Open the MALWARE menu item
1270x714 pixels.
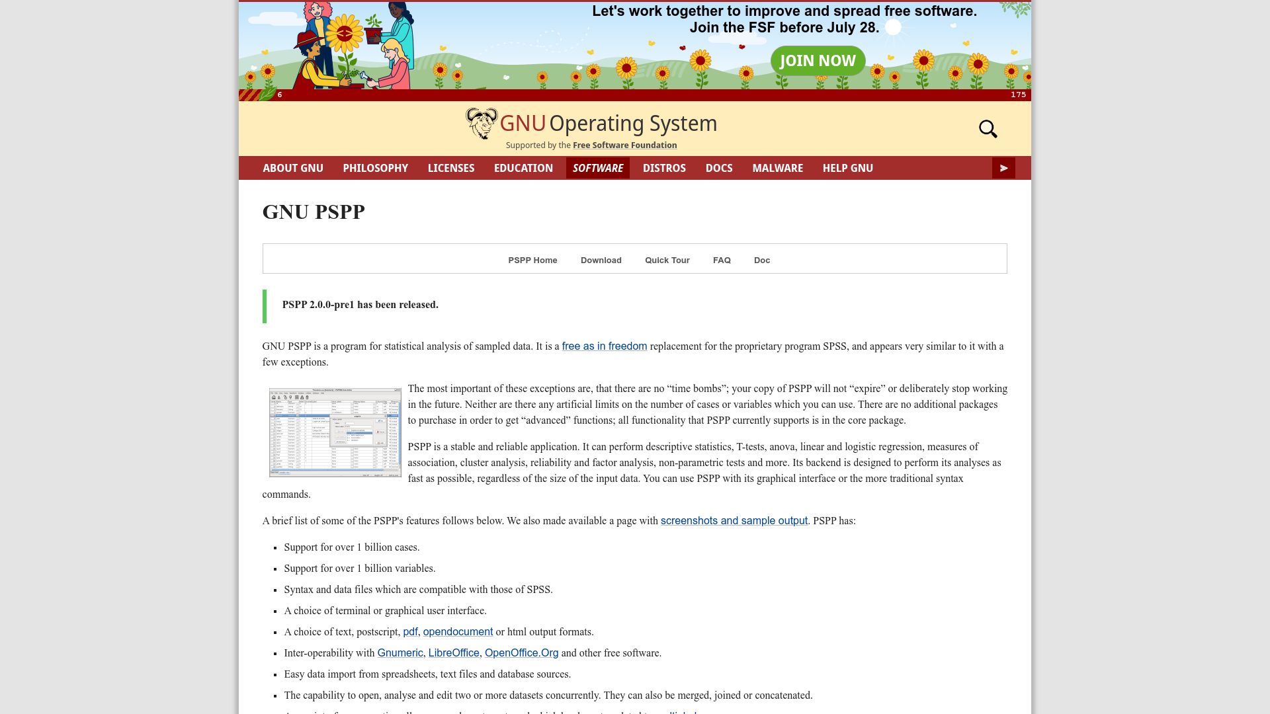coord(777,168)
